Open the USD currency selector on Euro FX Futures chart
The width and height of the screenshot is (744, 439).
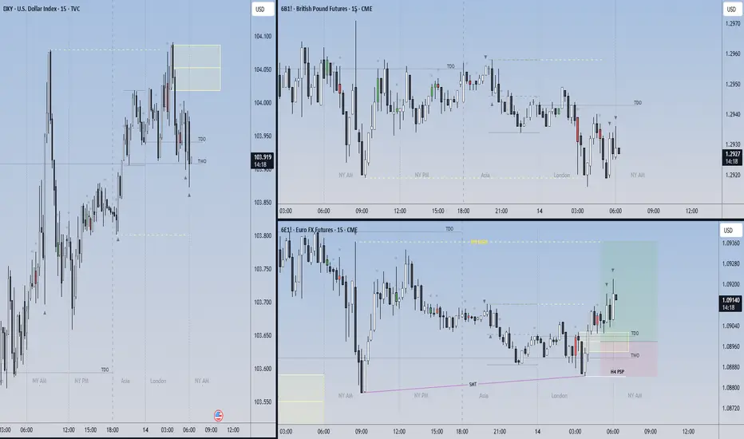[730, 230]
